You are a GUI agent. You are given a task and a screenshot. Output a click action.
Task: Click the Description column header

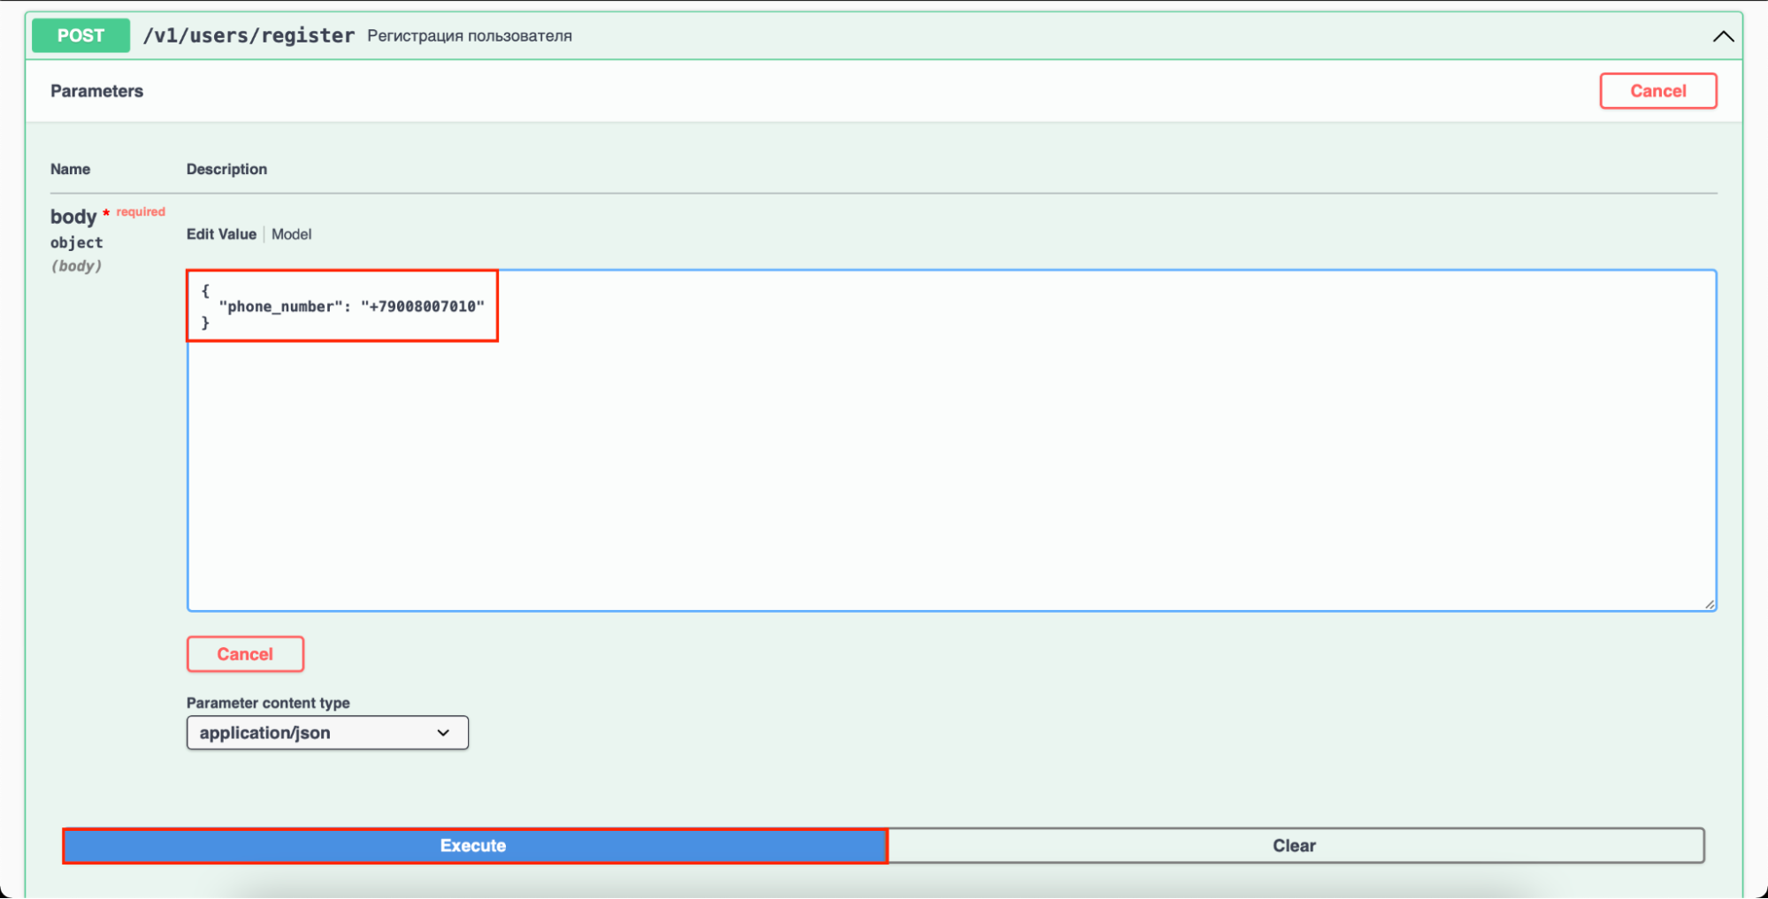[x=226, y=169]
